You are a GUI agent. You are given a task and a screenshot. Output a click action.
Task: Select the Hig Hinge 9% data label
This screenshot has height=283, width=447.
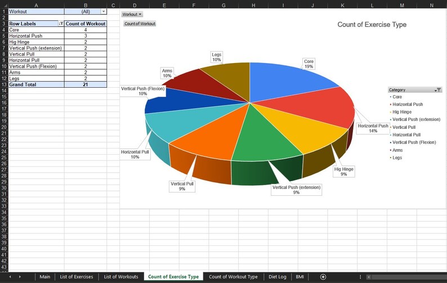point(343,172)
